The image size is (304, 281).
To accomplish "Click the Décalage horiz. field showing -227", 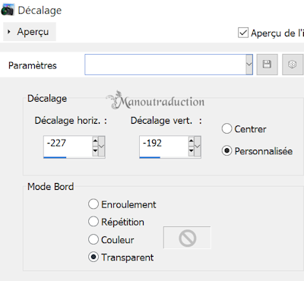I will point(68,146).
